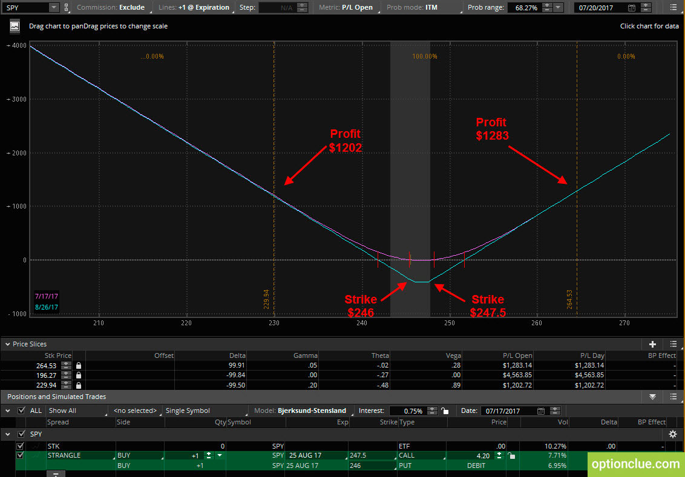Collapse the ALL positions group chevron
Image resolution: width=685 pixels, height=477 pixels.
(7, 410)
